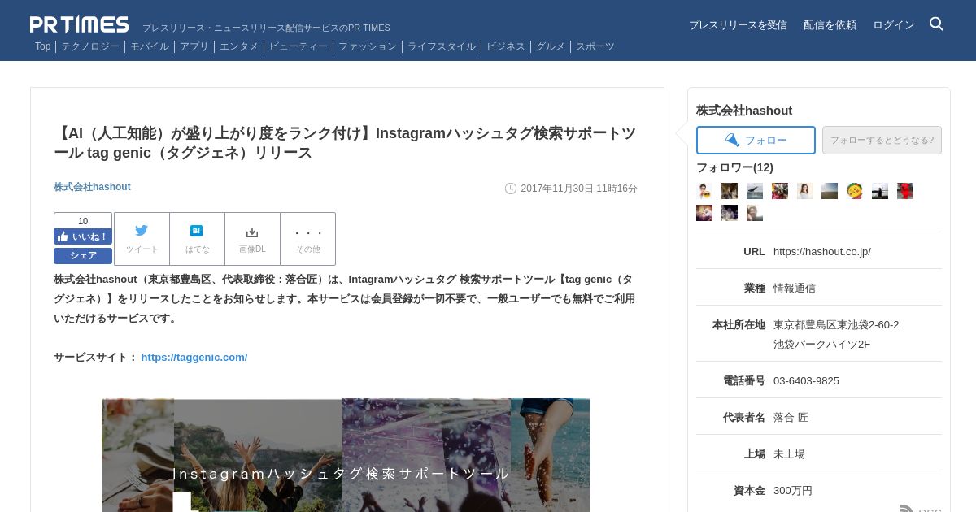Click the ログイン link
This screenshot has height=512, width=976.
tap(894, 25)
